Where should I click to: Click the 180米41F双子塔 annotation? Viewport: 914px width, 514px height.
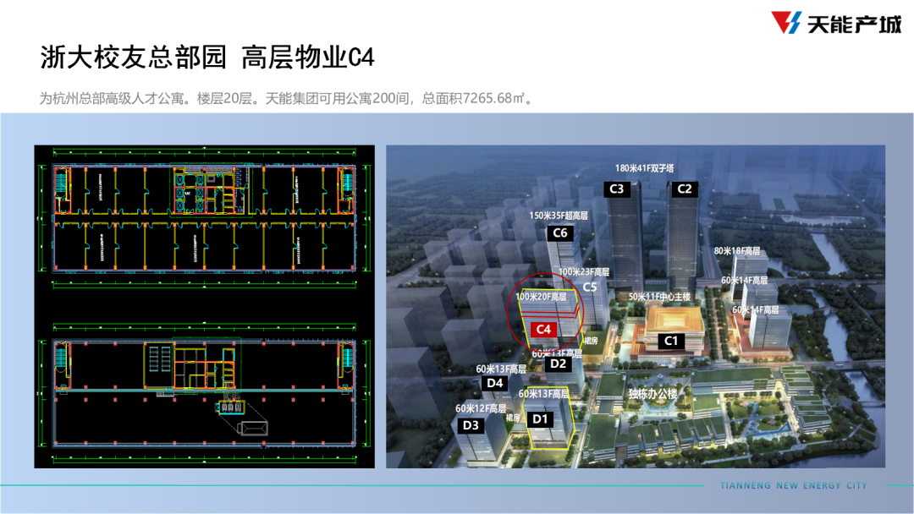click(x=645, y=168)
